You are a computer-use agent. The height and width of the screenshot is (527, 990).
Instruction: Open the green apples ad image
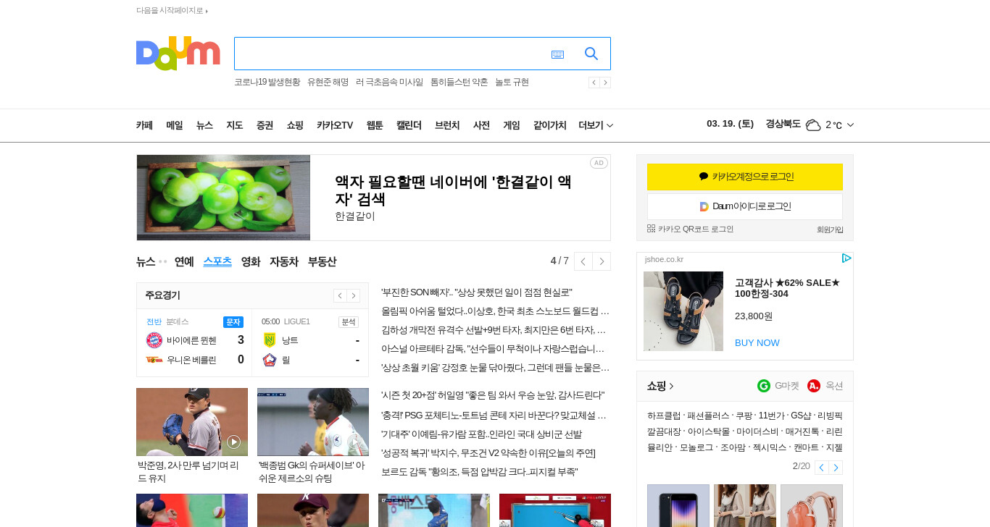(x=223, y=198)
